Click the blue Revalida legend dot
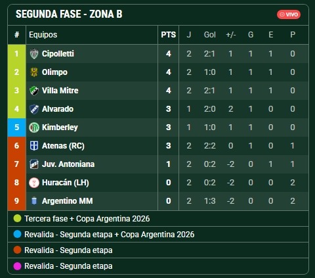315x278 pixels. coord(17,234)
